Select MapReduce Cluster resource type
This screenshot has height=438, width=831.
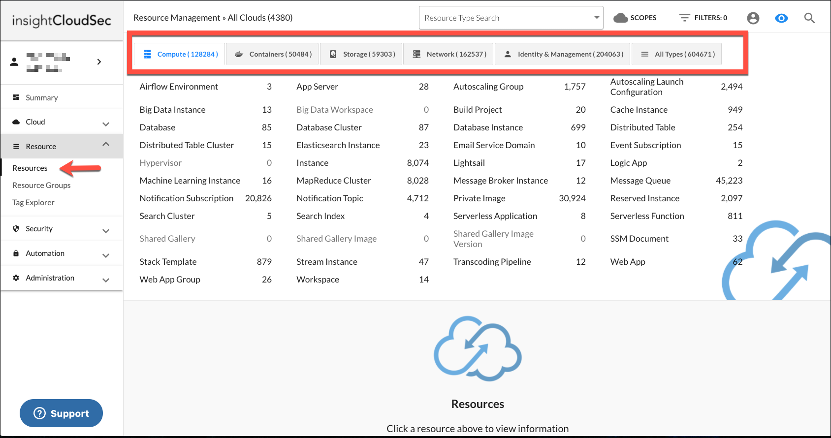click(334, 181)
